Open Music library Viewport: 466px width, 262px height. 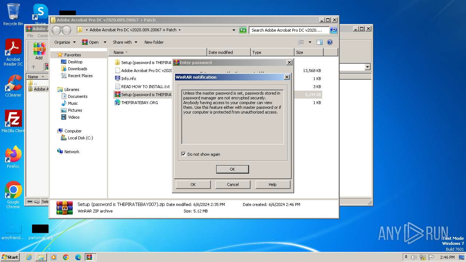(73, 103)
